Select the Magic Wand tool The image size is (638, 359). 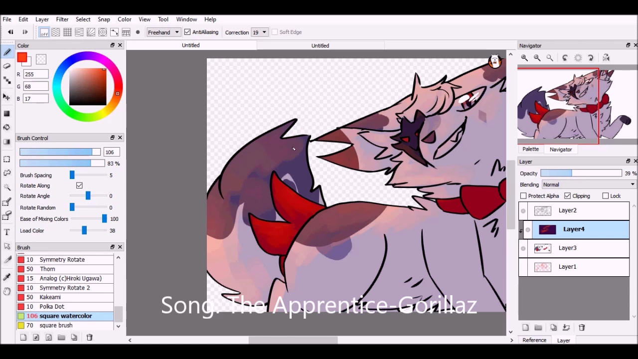7,187
